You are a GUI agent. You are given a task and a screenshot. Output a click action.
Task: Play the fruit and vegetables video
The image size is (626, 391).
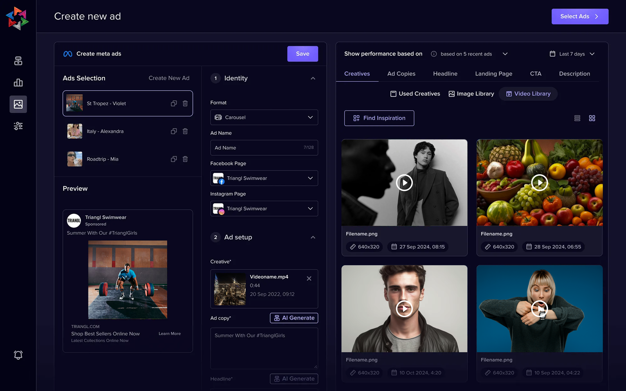point(539,183)
